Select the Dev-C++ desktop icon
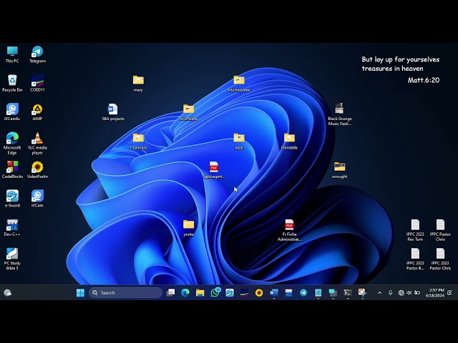This screenshot has height=343, width=458. coord(12,227)
